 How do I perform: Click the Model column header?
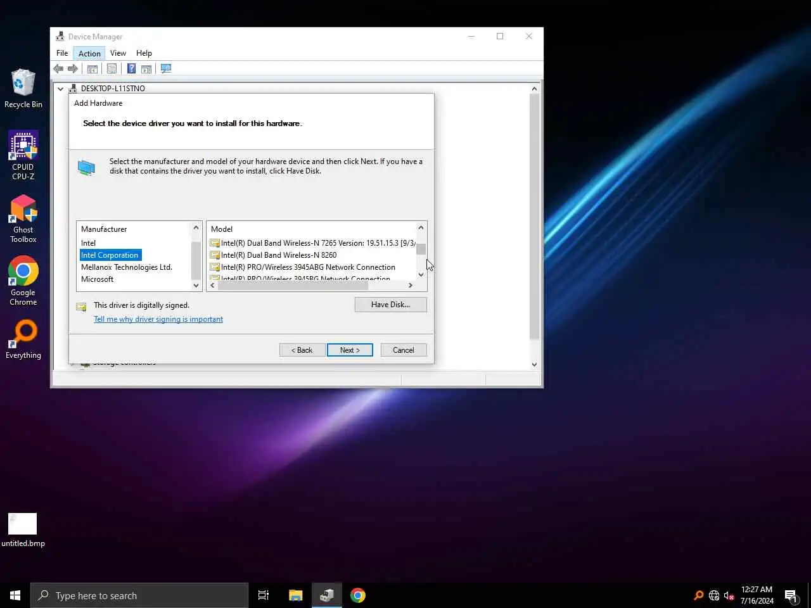222,229
